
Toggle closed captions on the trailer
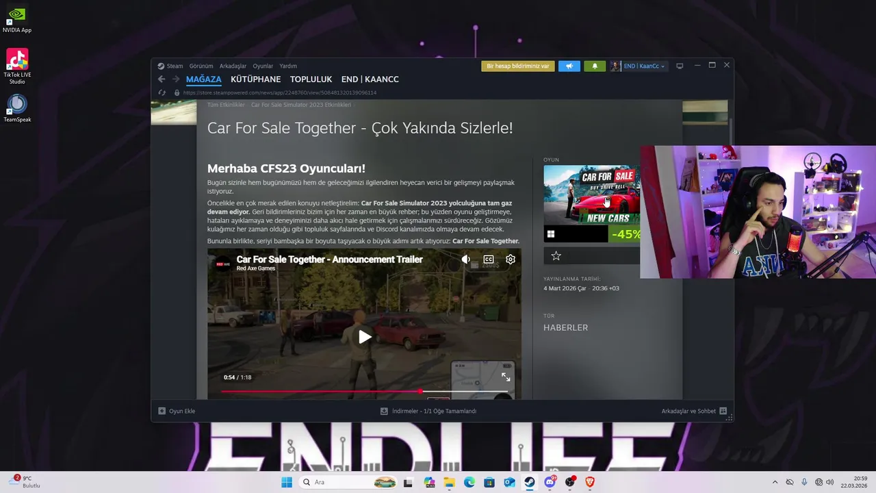(x=488, y=260)
